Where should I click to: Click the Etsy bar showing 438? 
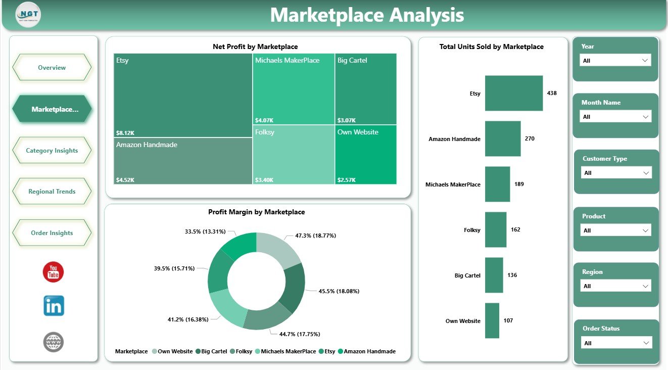(x=514, y=93)
